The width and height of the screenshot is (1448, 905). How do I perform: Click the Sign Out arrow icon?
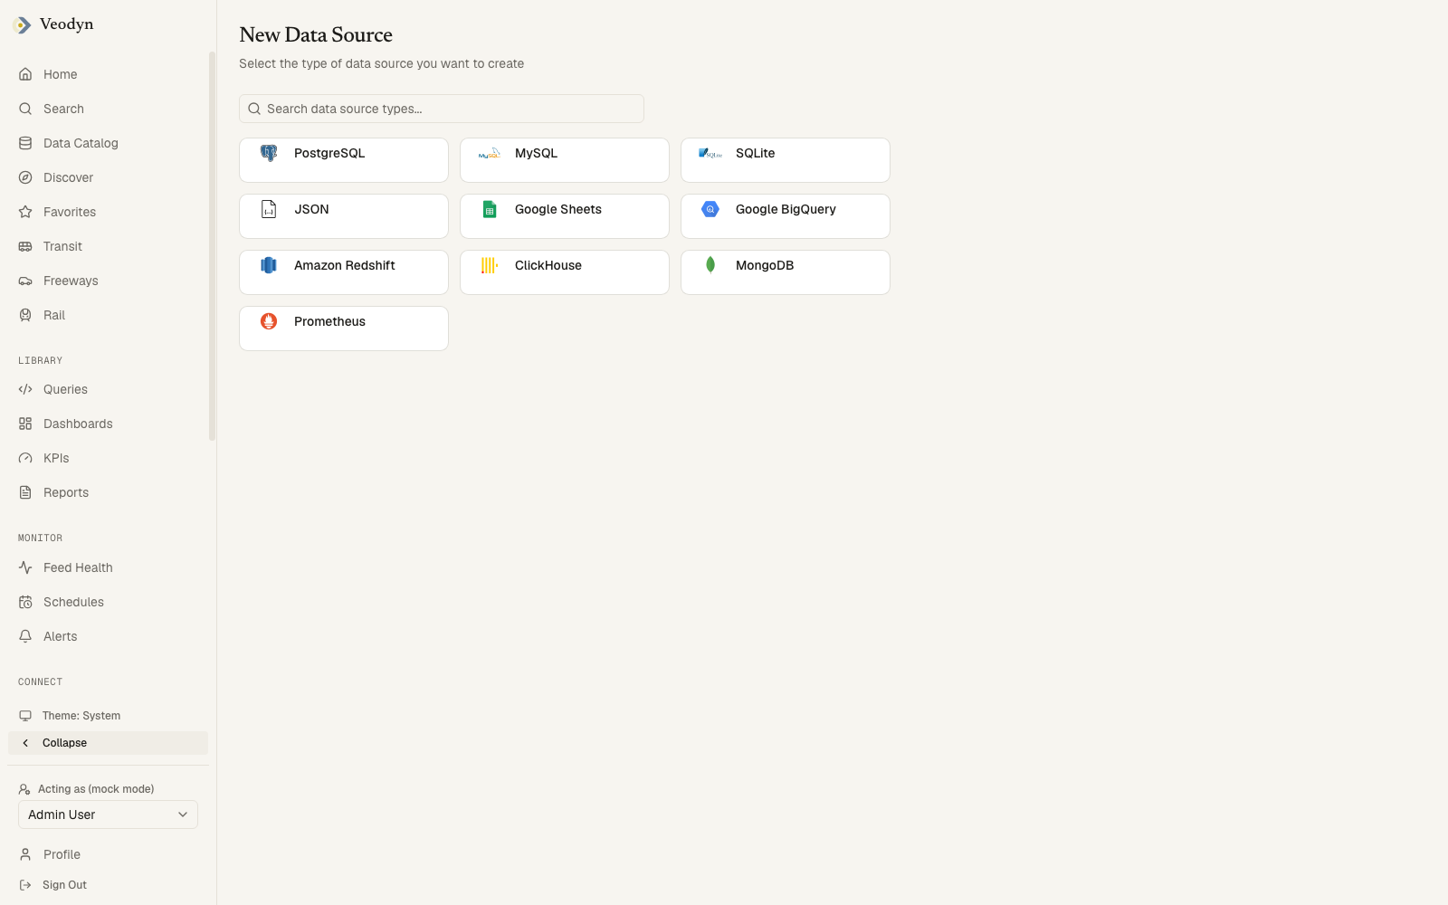click(25, 885)
